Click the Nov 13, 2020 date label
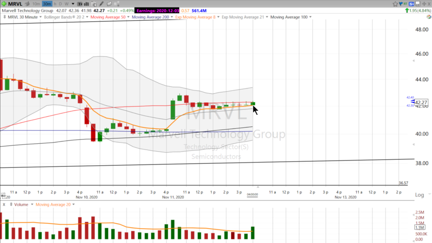 tap(346, 197)
